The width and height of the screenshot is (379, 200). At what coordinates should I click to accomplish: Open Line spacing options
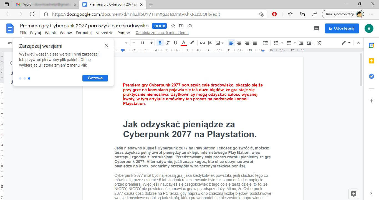[x=265, y=43]
